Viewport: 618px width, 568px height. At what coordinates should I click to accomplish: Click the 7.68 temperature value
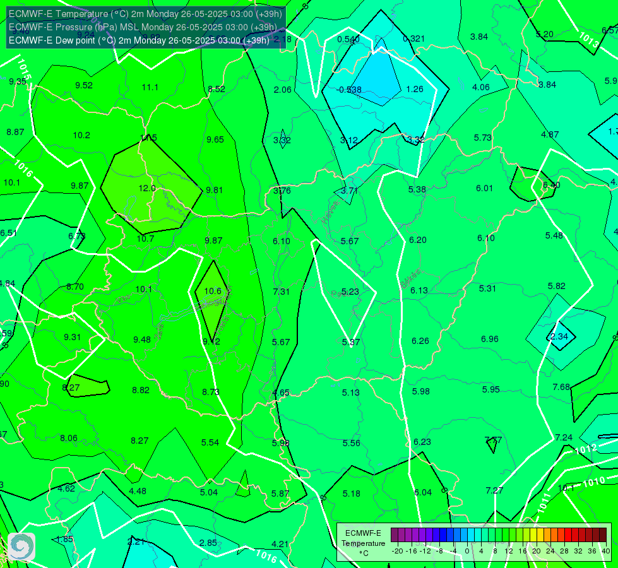pyautogui.click(x=562, y=387)
